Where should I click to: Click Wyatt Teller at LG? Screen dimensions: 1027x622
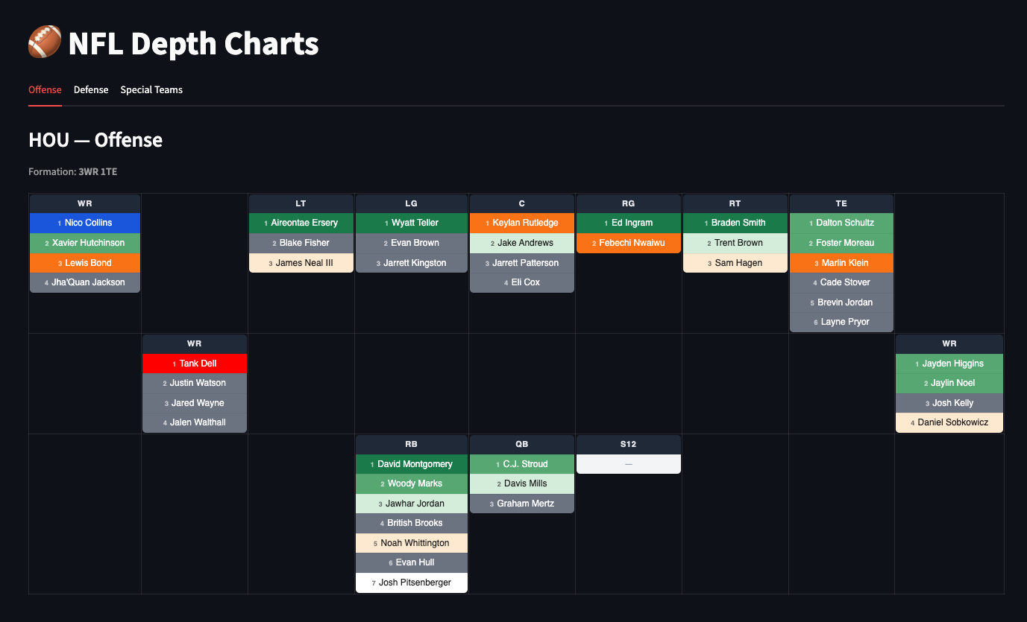(412, 223)
